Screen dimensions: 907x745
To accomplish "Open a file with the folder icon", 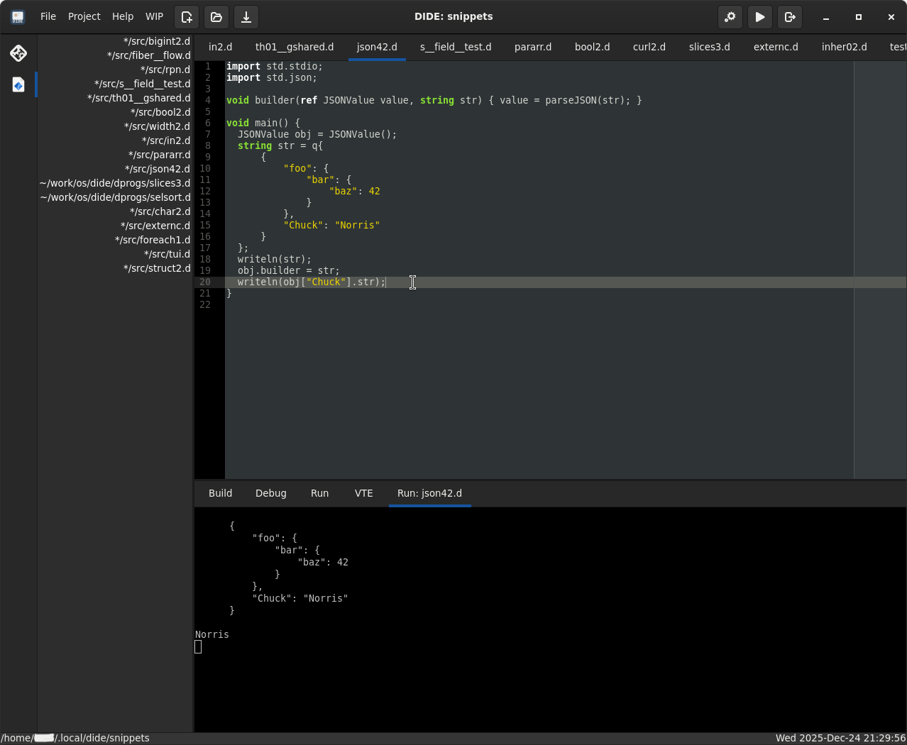I will pyautogui.click(x=216, y=17).
